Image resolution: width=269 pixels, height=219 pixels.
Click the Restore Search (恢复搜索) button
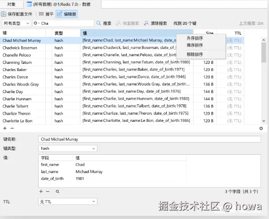point(128,23)
